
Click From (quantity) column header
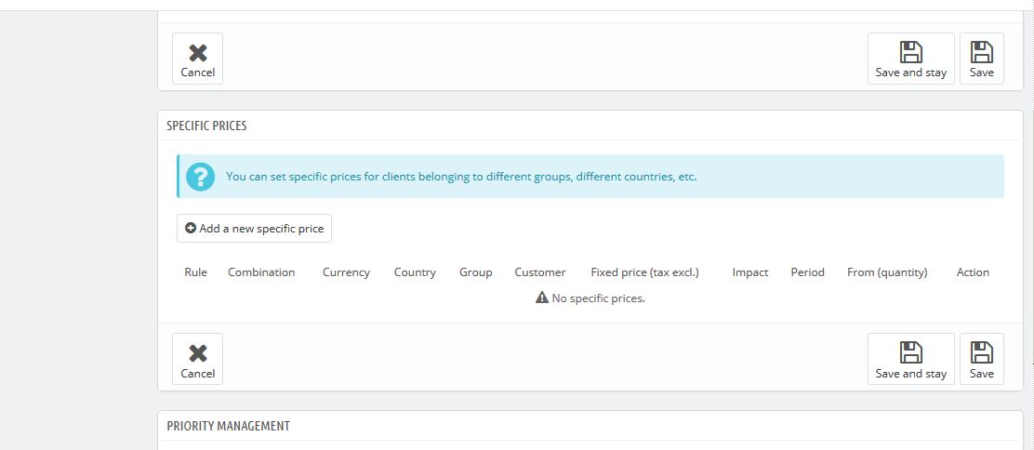click(x=887, y=272)
